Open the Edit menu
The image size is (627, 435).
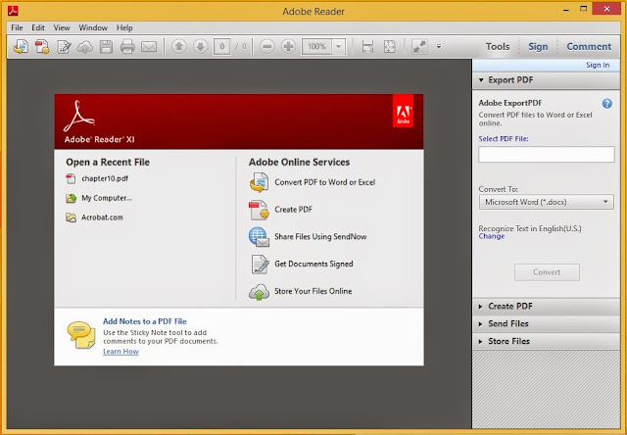38,27
